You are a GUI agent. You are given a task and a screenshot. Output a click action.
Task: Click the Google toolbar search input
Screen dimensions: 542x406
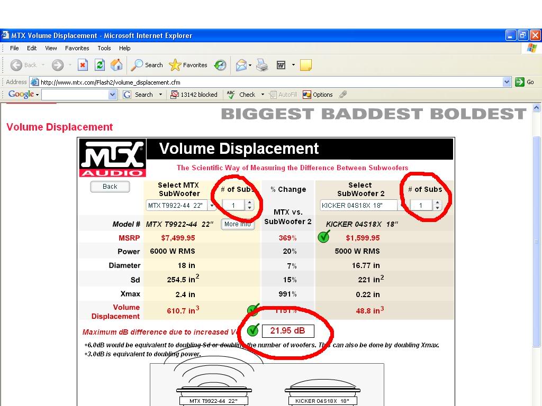[75, 95]
